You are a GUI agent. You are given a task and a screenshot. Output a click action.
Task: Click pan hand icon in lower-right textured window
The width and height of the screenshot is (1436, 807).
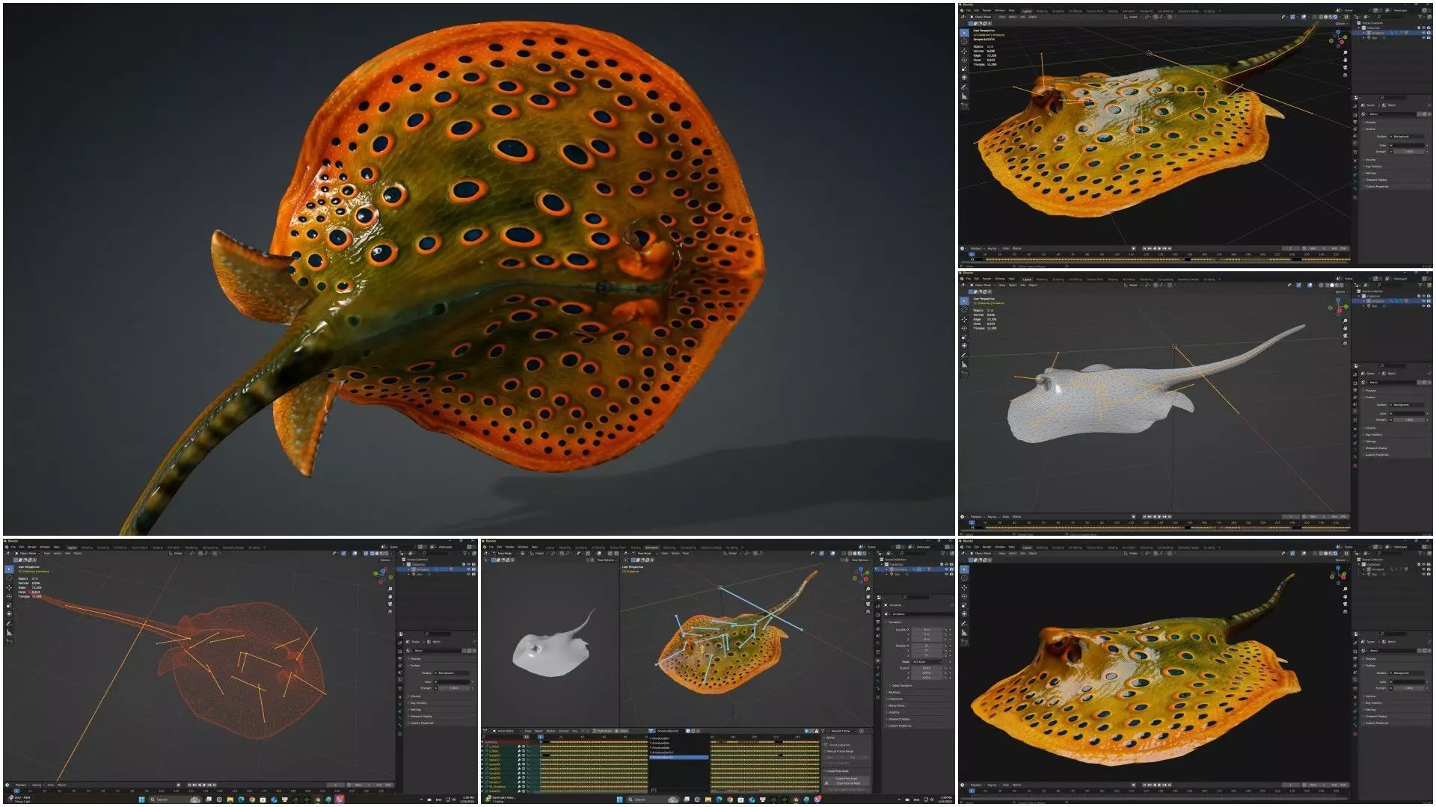tap(1346, 596)
